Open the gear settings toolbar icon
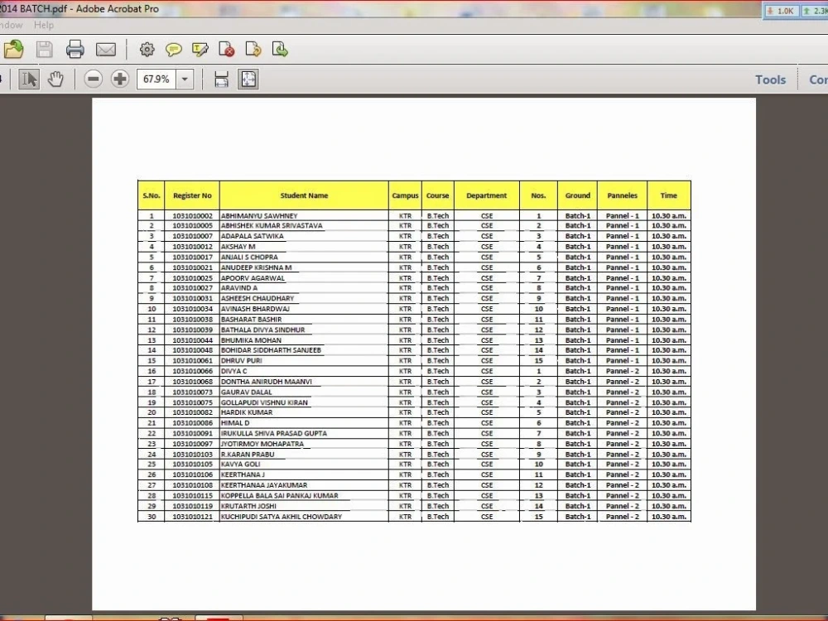The image size is (828, 621). coord(147,50)
